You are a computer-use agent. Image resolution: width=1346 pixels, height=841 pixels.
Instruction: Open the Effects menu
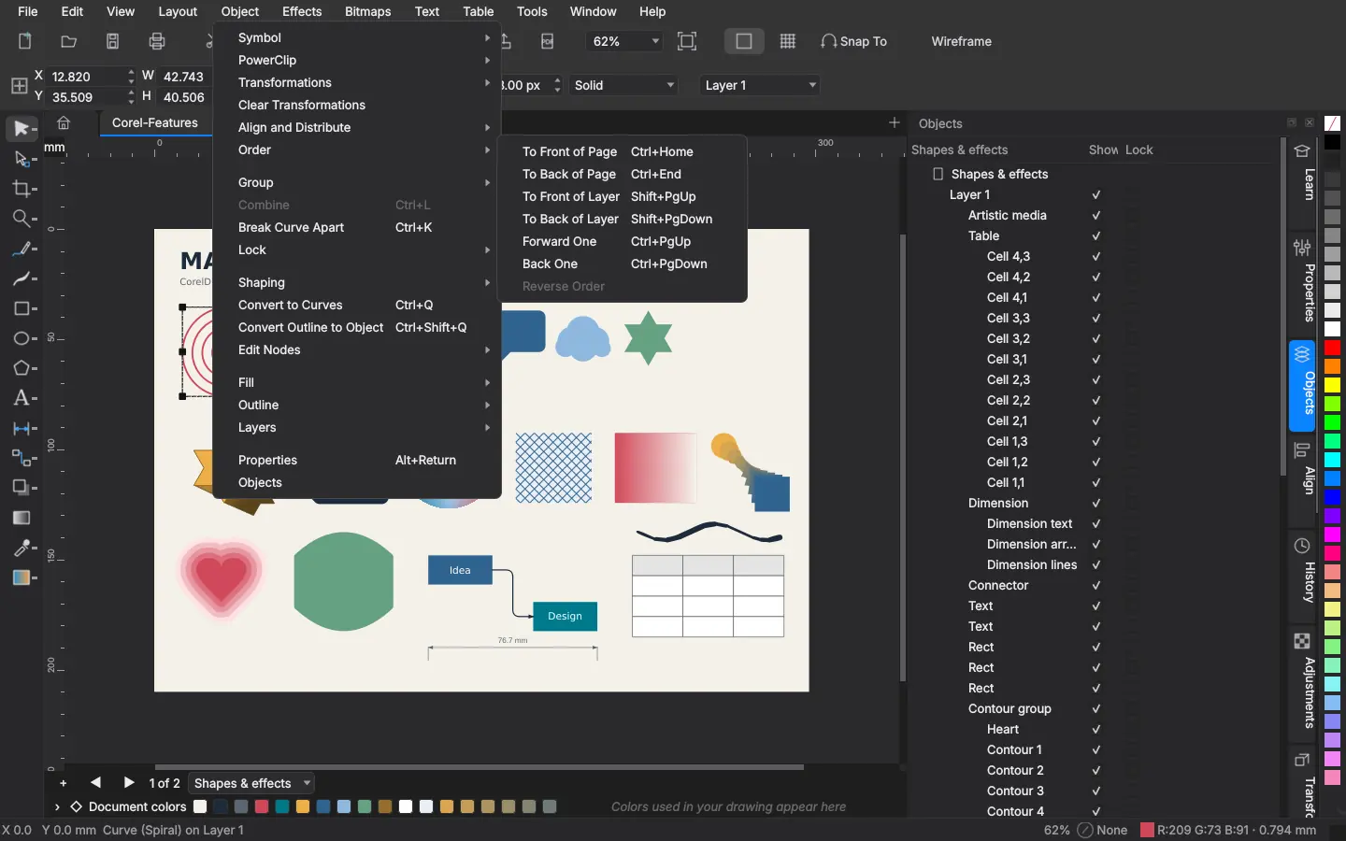302,11
